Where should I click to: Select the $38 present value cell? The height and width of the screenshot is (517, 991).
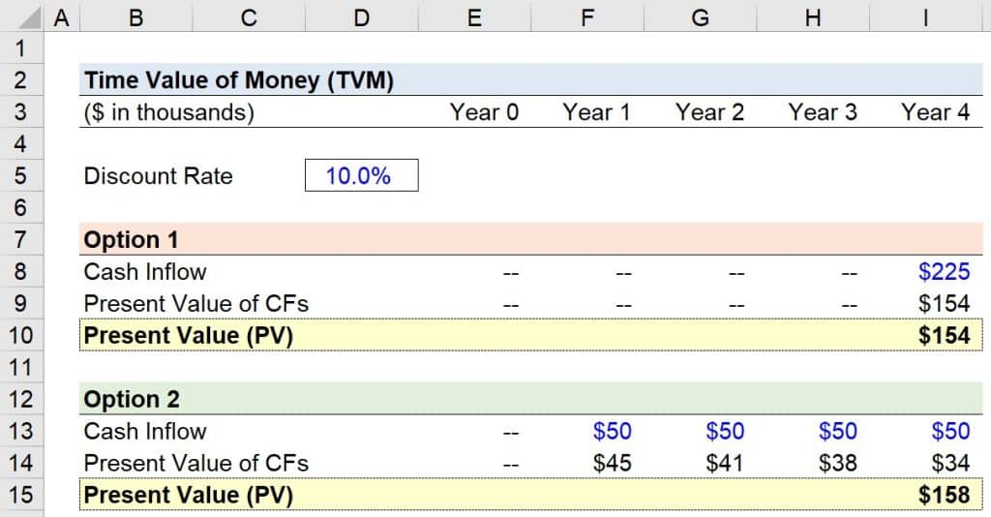(x=837, y=464)
